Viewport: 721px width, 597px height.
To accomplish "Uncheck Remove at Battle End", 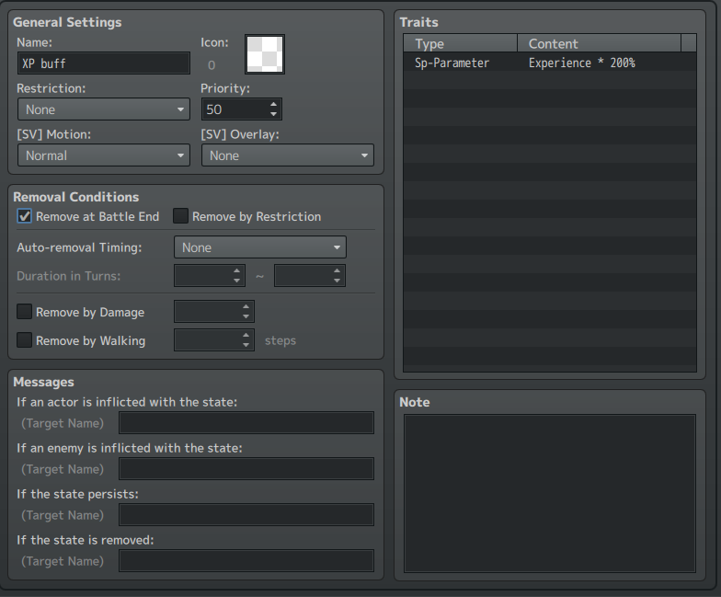I will tap(24, 216).
